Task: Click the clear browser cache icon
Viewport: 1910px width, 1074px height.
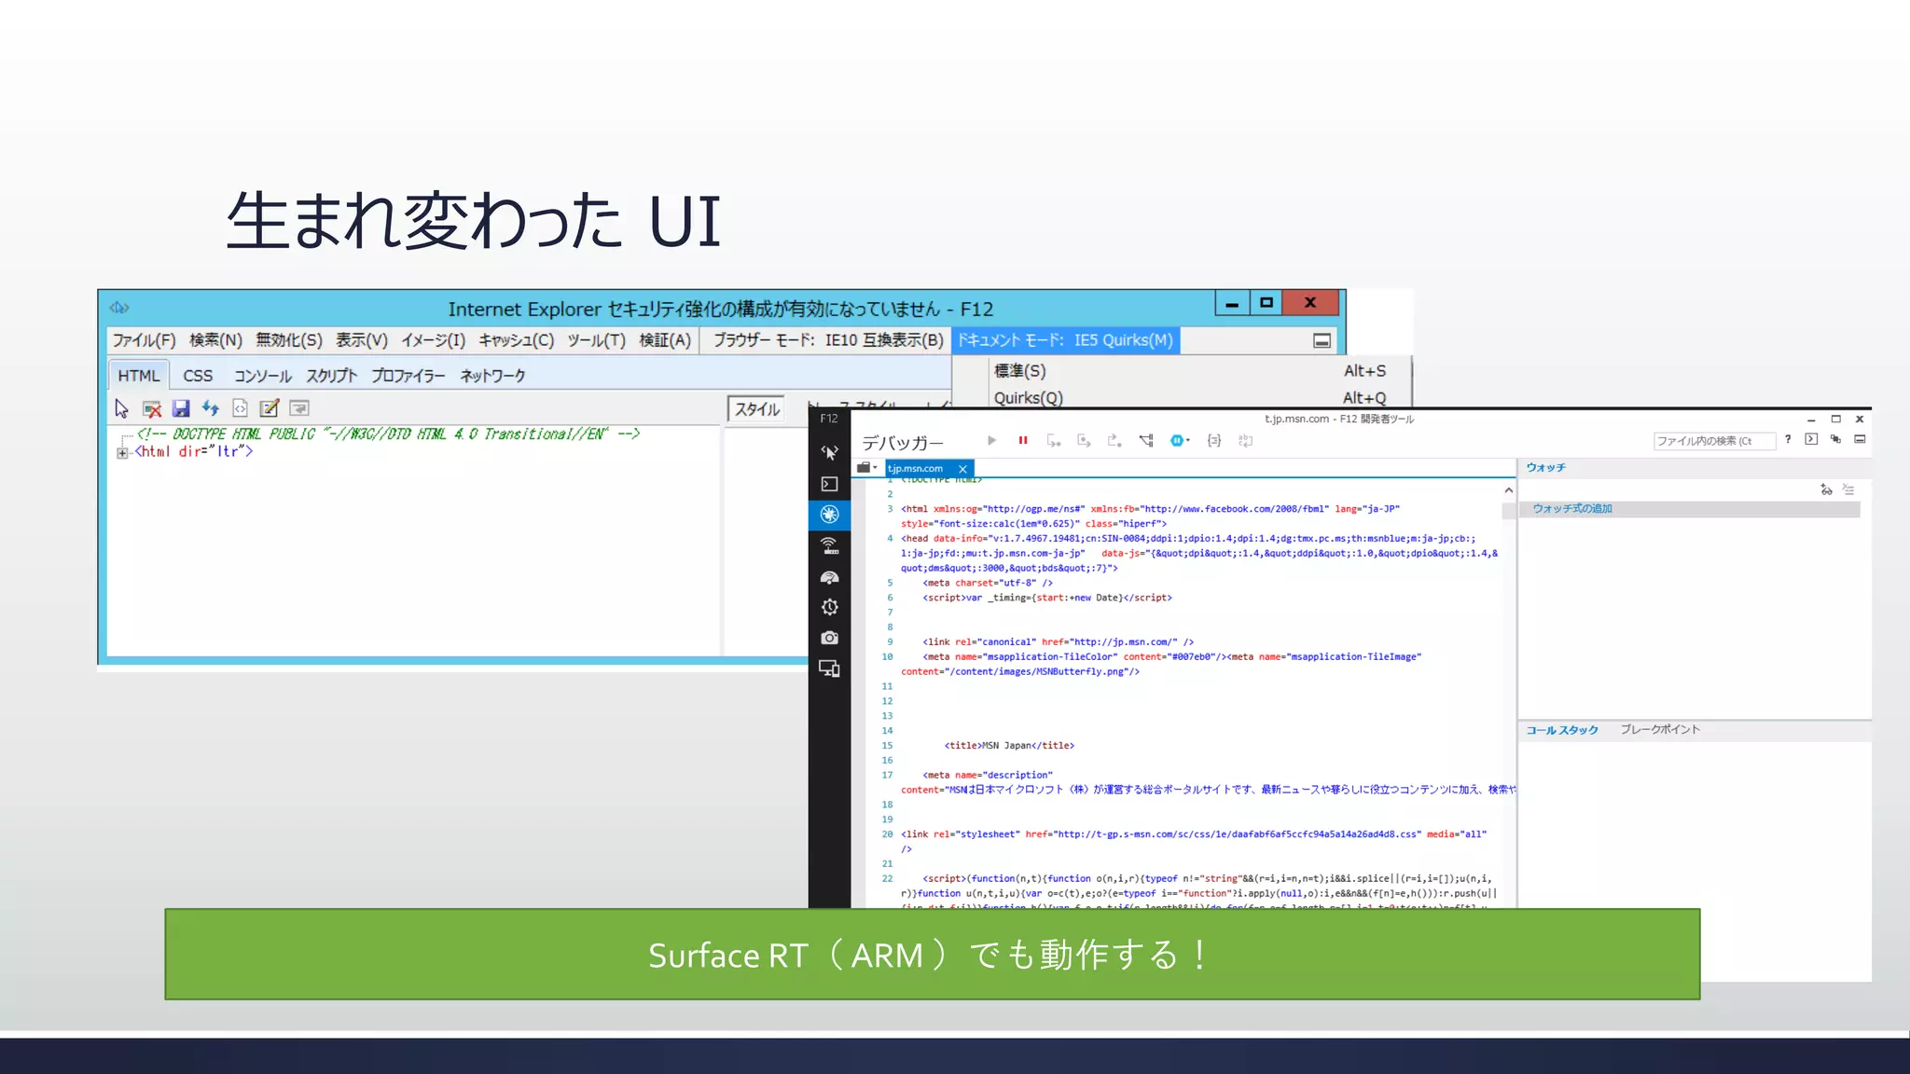Action: click(152, 408)
